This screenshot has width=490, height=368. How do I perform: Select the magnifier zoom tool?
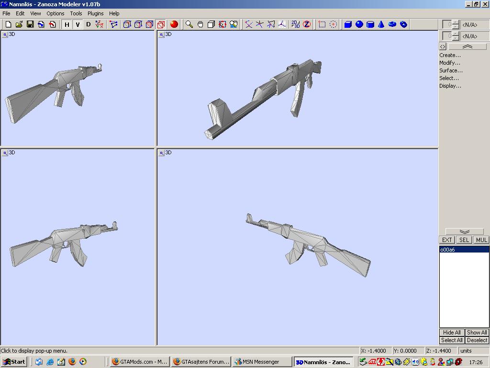[x=189, y=24]
